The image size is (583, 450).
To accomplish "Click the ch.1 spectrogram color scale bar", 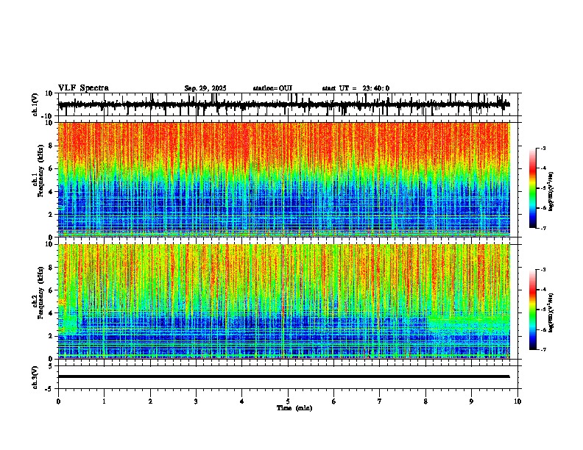I will [x=533, y=188].
